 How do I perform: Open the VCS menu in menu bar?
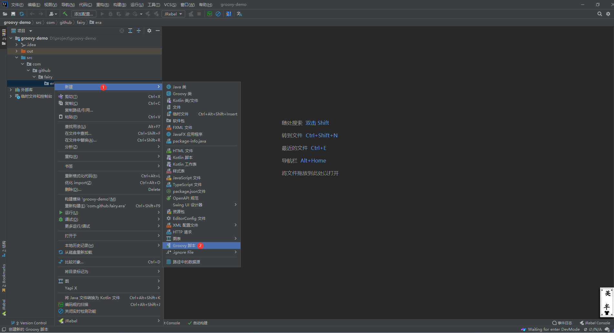(x=170, y=5)
